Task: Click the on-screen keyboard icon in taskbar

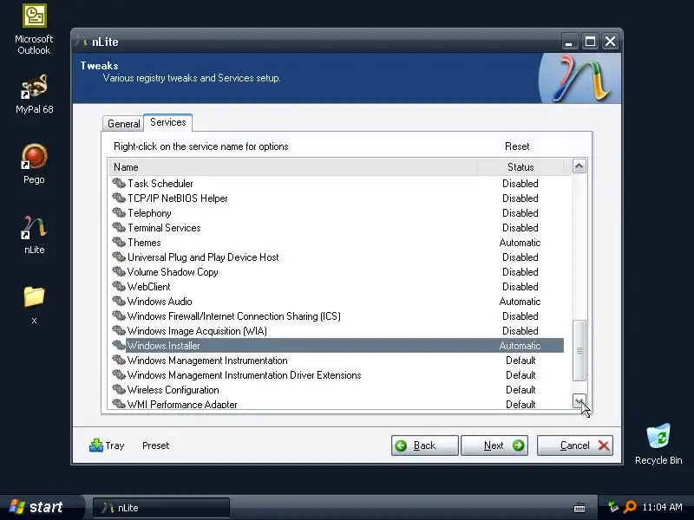Action: 579,507
